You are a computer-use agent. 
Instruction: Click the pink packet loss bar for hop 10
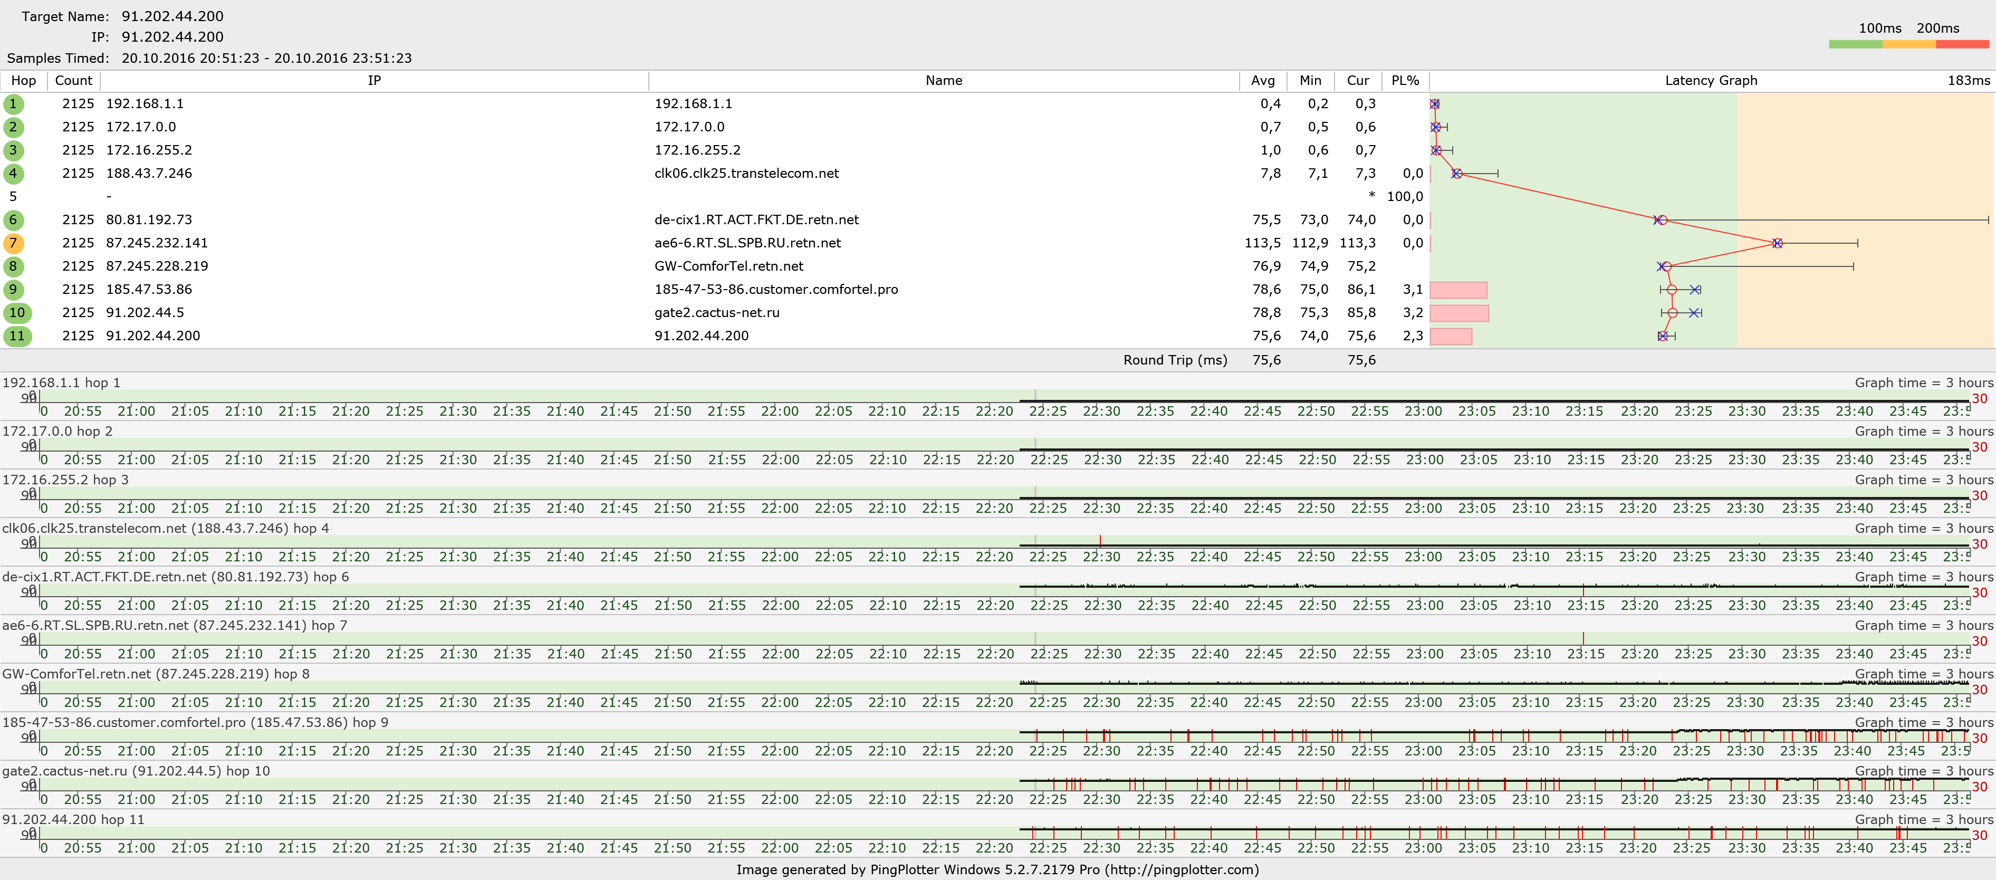[x=1459, y=313]
